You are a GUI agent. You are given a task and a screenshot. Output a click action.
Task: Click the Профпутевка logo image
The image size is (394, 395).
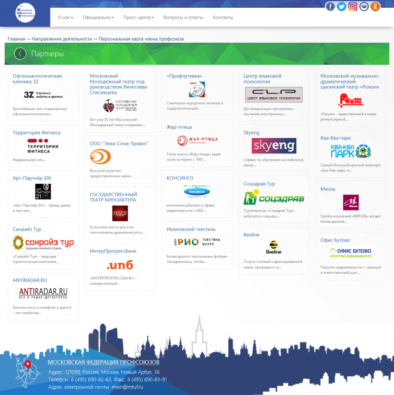pyautogui.click(x=197, y=89)
